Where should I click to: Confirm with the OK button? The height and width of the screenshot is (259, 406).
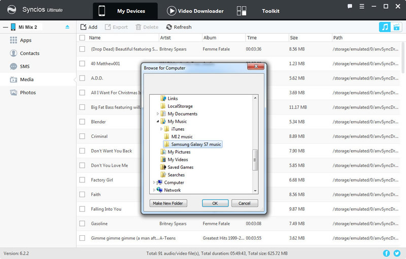coord(215,203)
